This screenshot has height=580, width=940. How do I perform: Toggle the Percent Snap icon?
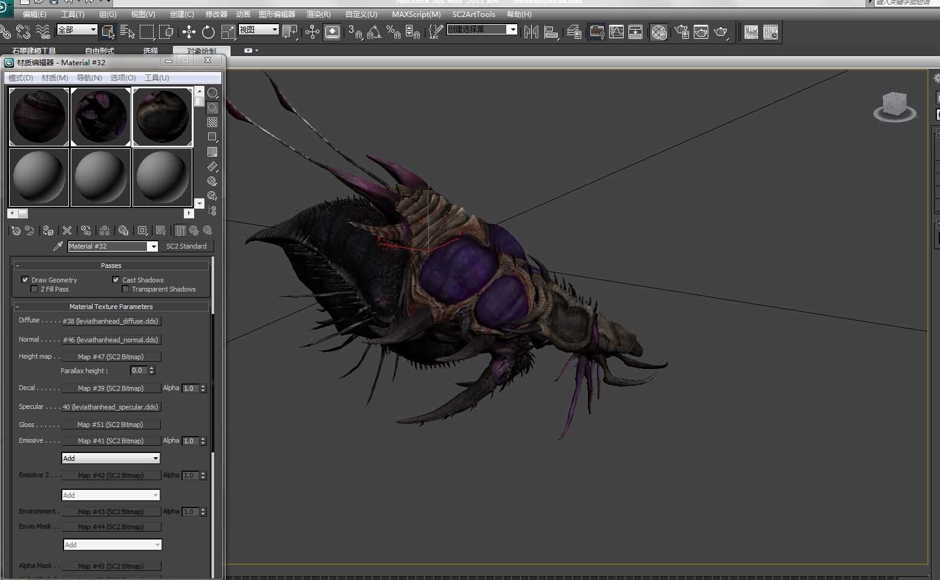393,31
